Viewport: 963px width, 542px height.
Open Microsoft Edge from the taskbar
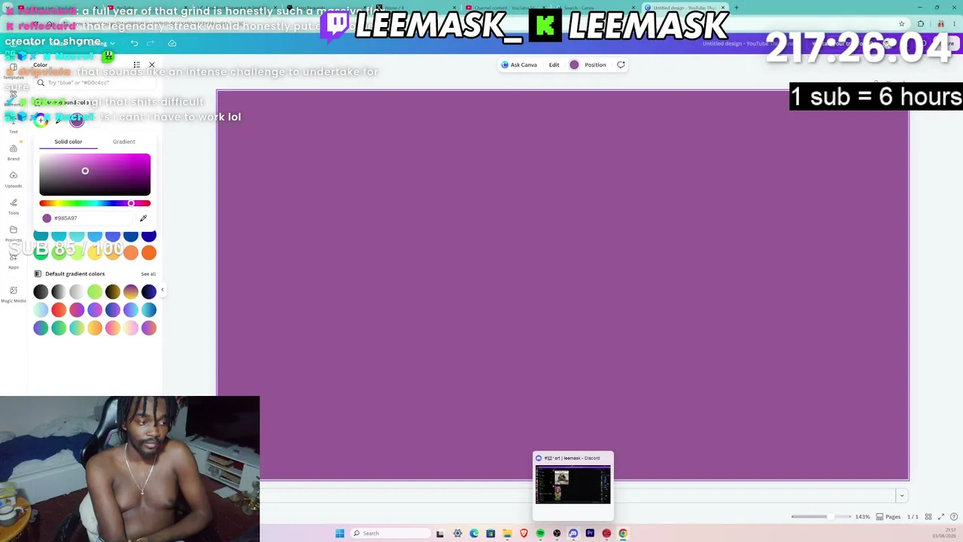point(474,534)
